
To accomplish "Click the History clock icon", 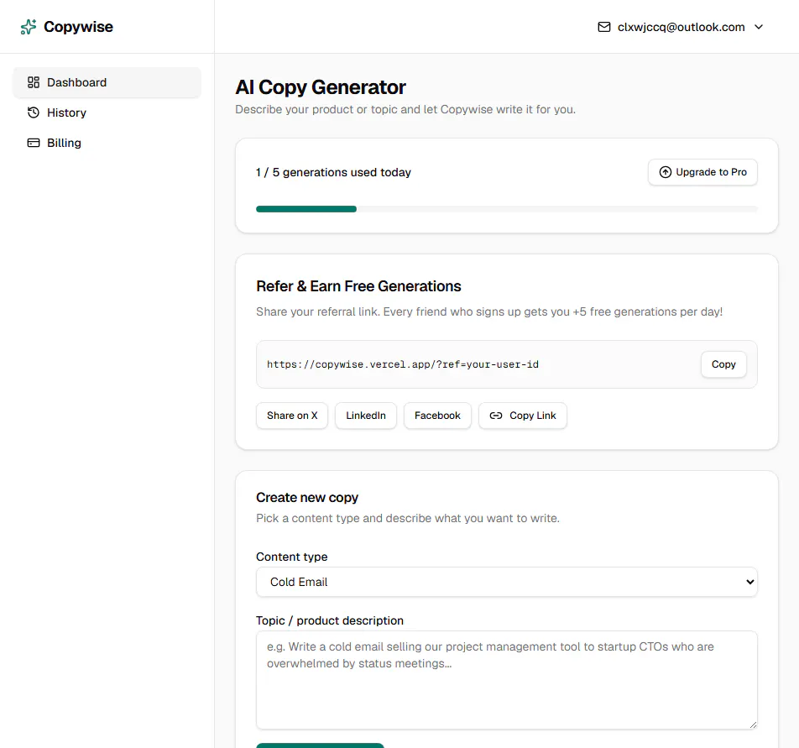I will tap(34, 112).
